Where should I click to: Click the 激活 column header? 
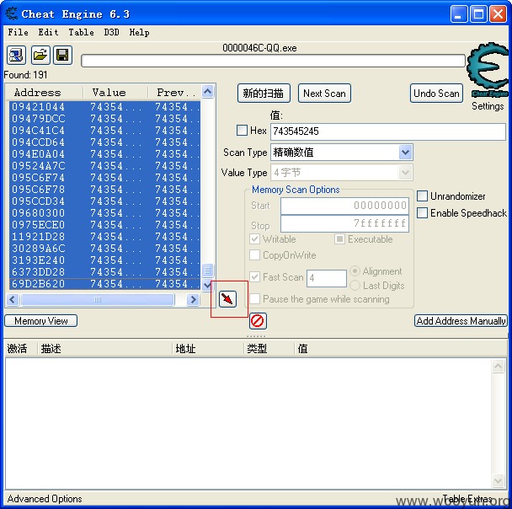21,349
